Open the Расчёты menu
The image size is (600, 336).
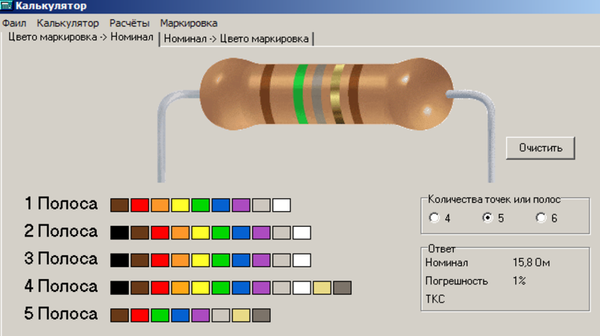(x=129, y=23)
